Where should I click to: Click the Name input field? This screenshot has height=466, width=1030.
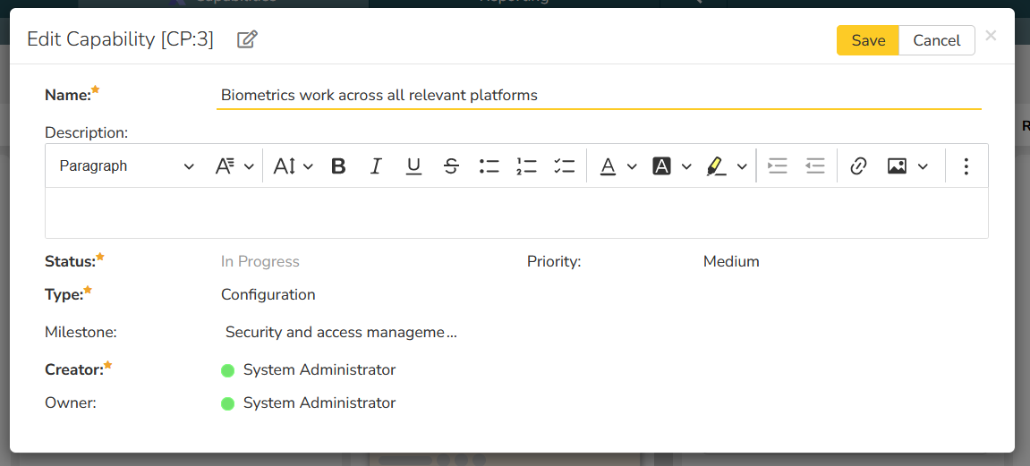point(598,95)
